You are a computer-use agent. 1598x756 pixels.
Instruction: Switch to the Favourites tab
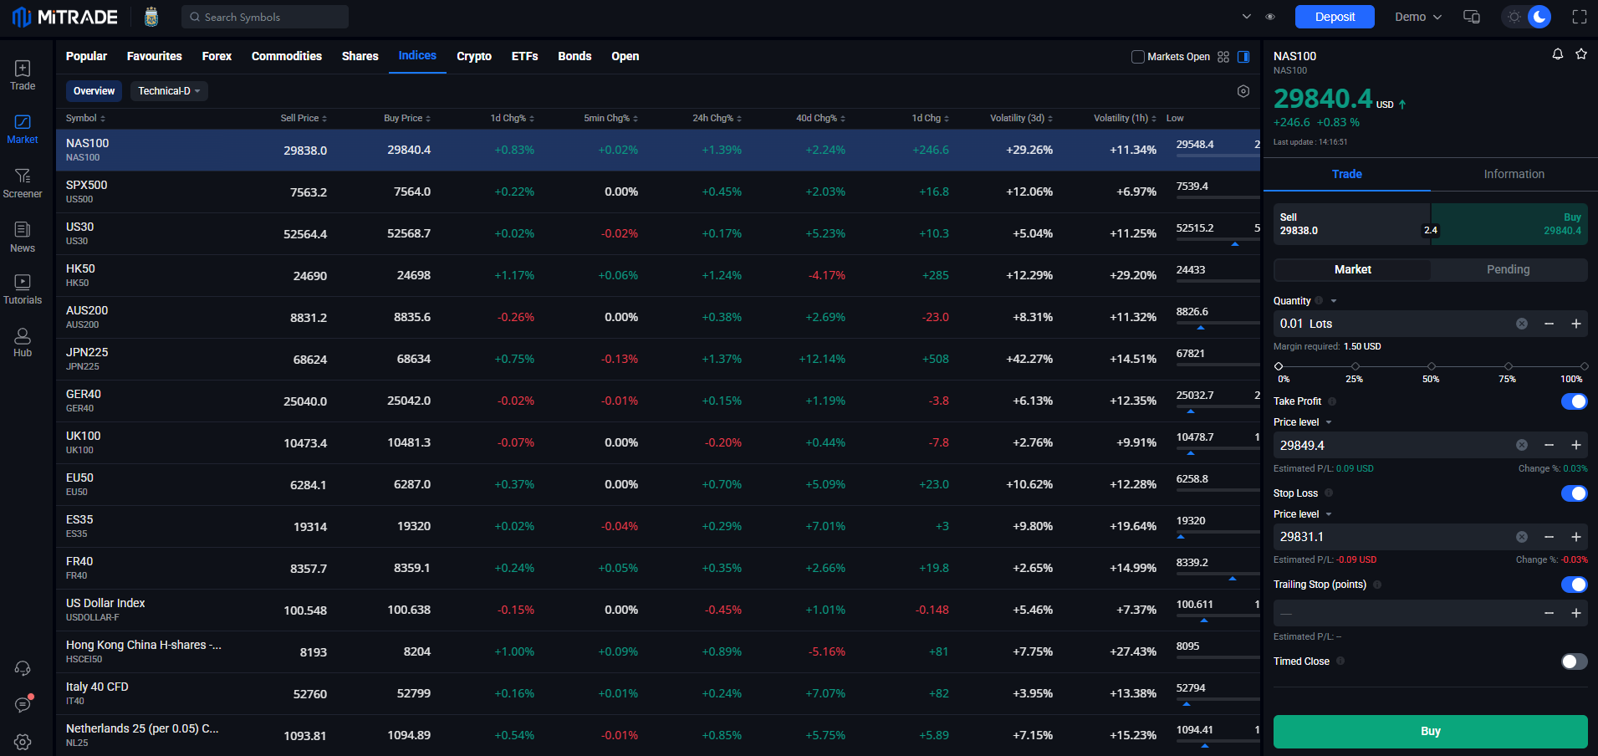click(155, 56)
